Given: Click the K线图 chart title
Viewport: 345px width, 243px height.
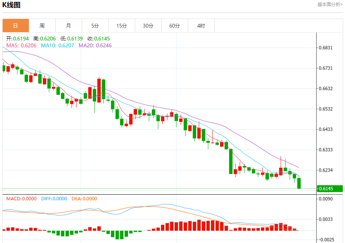Looking at the screenshot, I should point(11,5).
